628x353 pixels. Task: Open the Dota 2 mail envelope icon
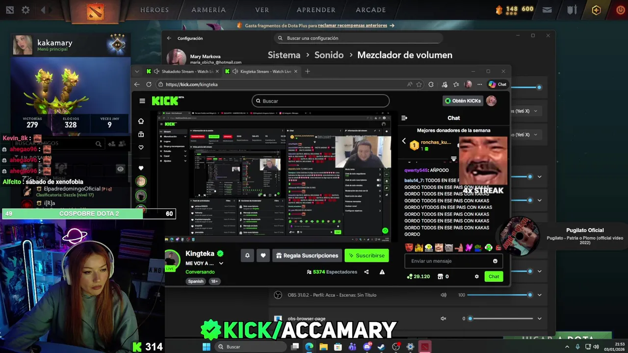point(547,10)
